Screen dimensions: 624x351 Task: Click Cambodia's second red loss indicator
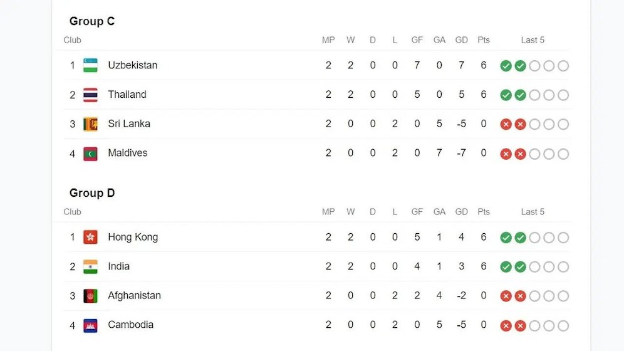pos(520,325)
